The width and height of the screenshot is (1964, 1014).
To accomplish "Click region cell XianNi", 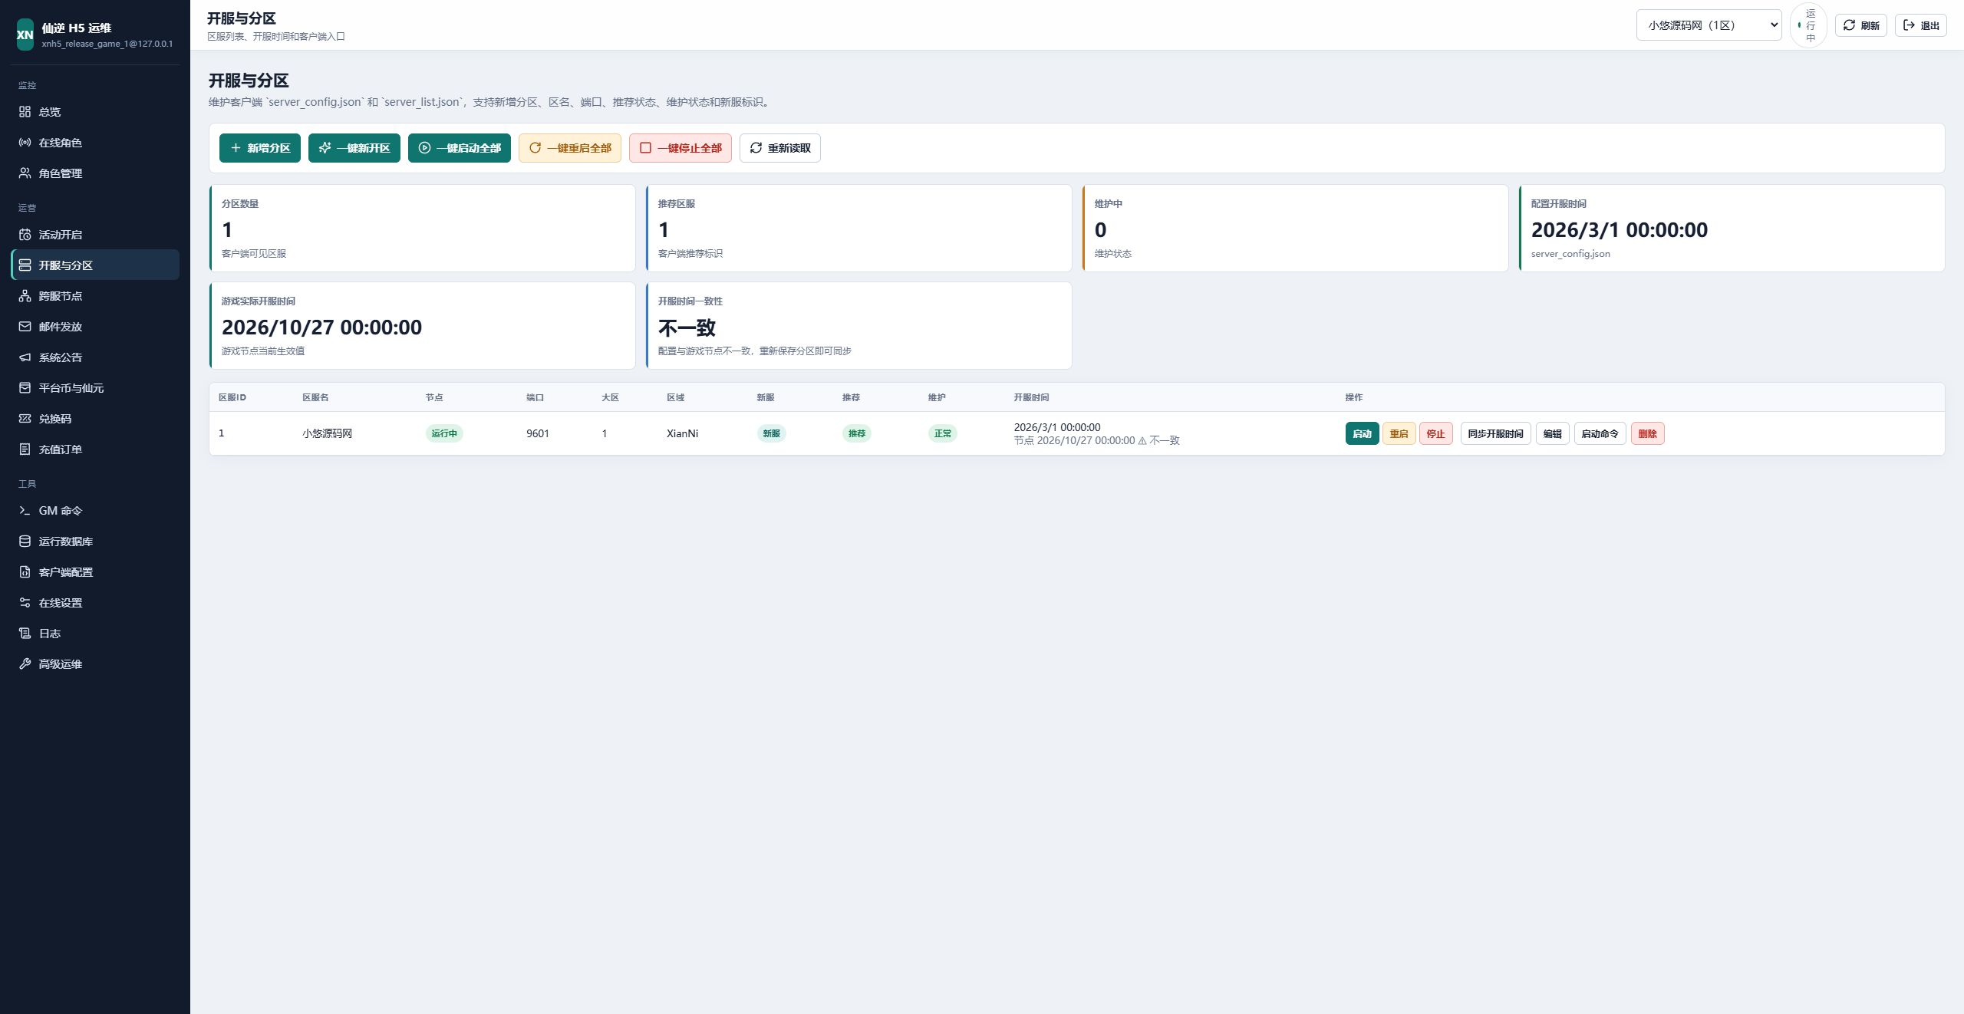I will coord(683,433).
